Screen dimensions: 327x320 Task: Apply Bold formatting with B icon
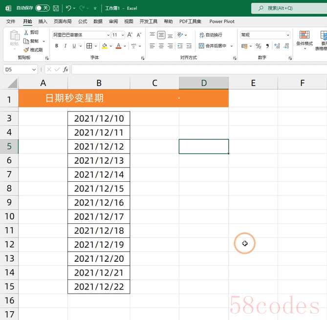point(57,46)
